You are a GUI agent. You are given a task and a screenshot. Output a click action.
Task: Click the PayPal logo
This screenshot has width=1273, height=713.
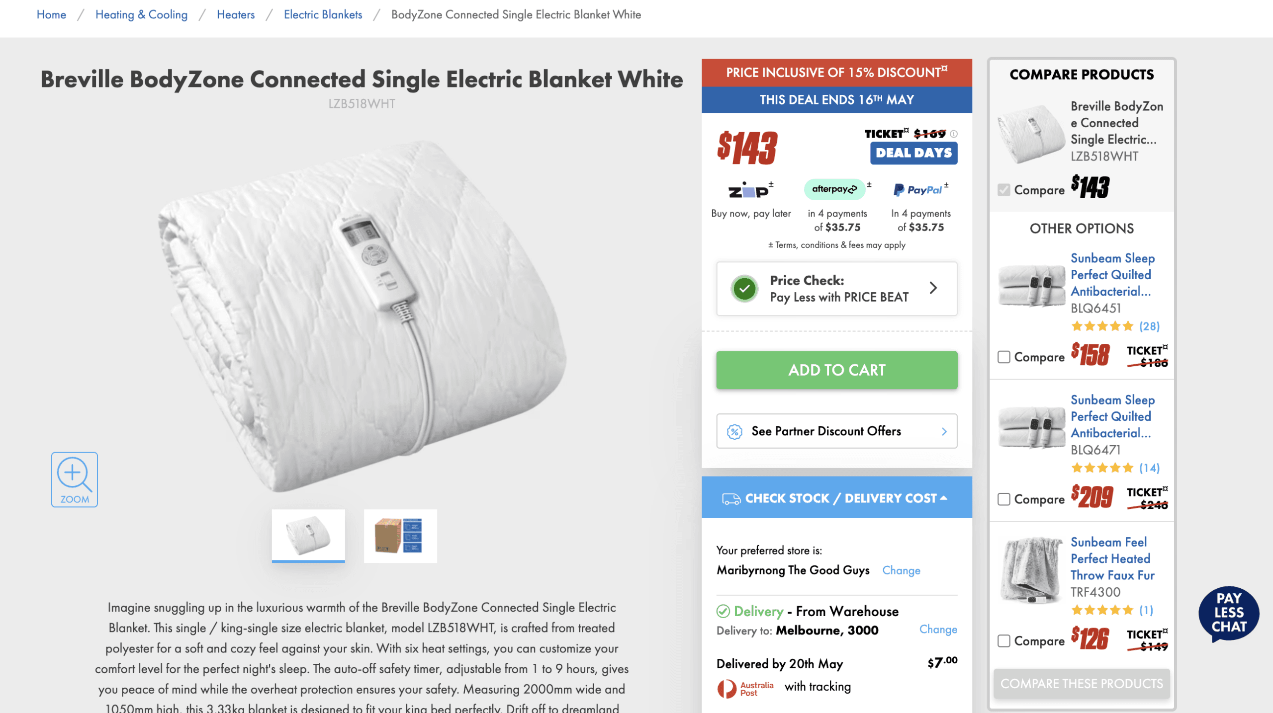[918, 189]
